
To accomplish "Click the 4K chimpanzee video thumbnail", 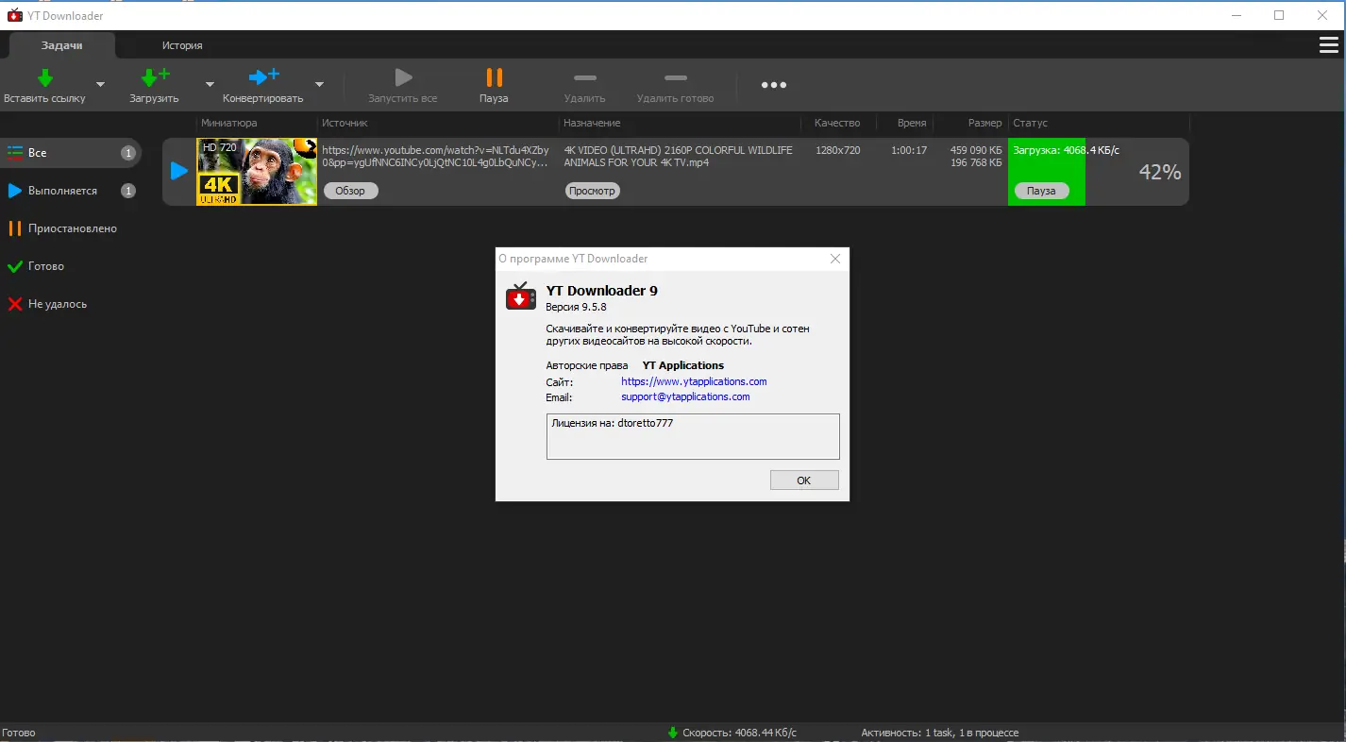I will point(257,172).
